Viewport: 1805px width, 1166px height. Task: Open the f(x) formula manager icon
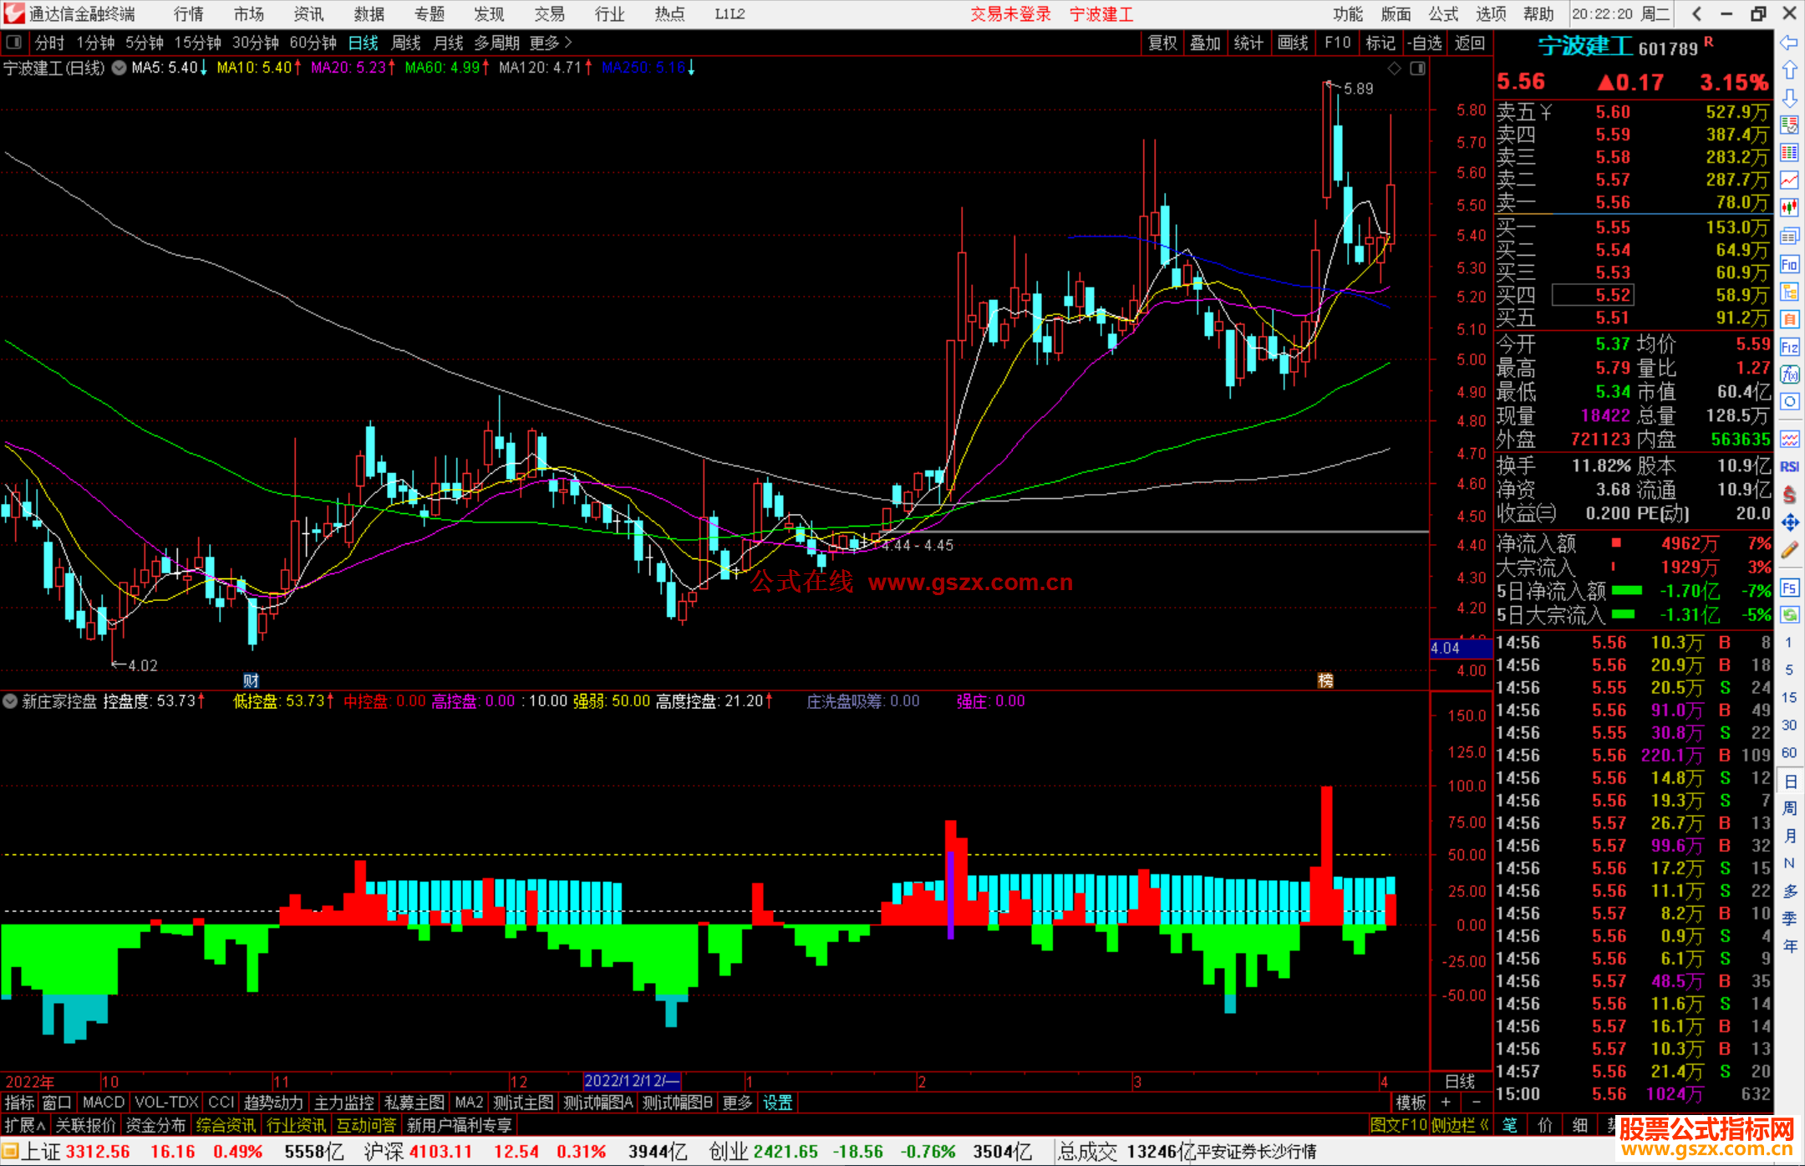[x=1789, y=374]
